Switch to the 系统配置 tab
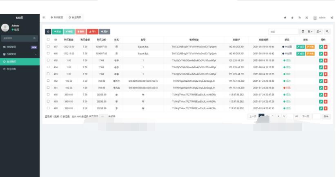This screenshot has width=336, height=177. pyautogui.click(x=57, y=18)
